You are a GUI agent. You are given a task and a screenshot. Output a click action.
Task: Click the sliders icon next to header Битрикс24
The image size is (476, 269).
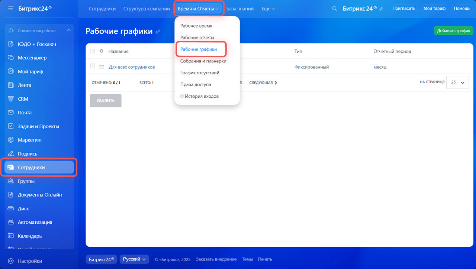[381, 9]
